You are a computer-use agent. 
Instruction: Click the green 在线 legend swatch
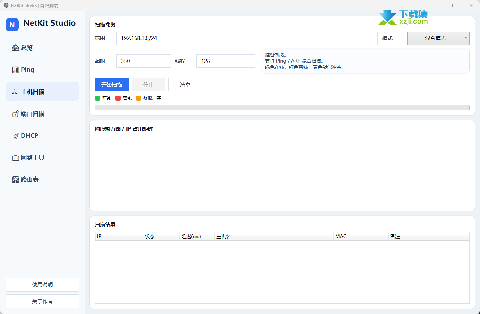[x=97, y=98]
